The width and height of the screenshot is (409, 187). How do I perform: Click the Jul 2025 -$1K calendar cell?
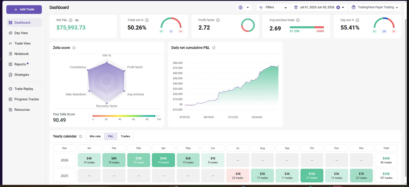[x=238, y=176]
